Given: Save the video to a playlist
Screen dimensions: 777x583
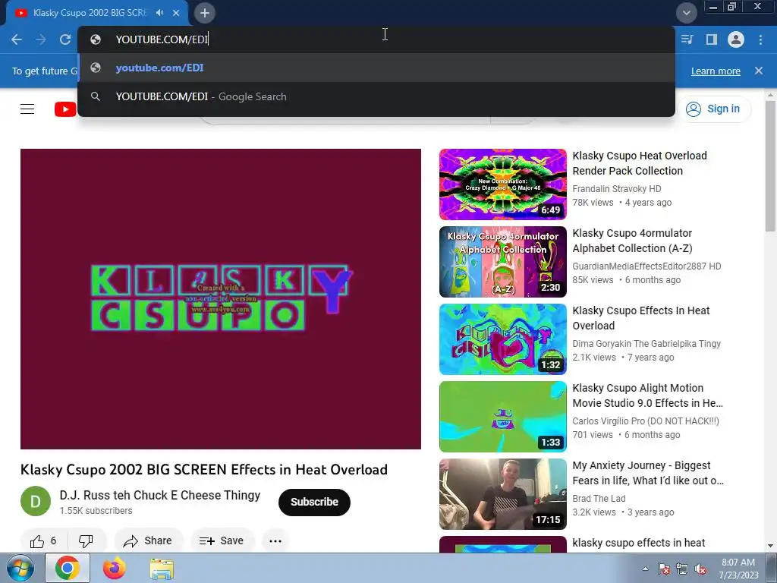Looking at the screenshot, I should [222, 540].
